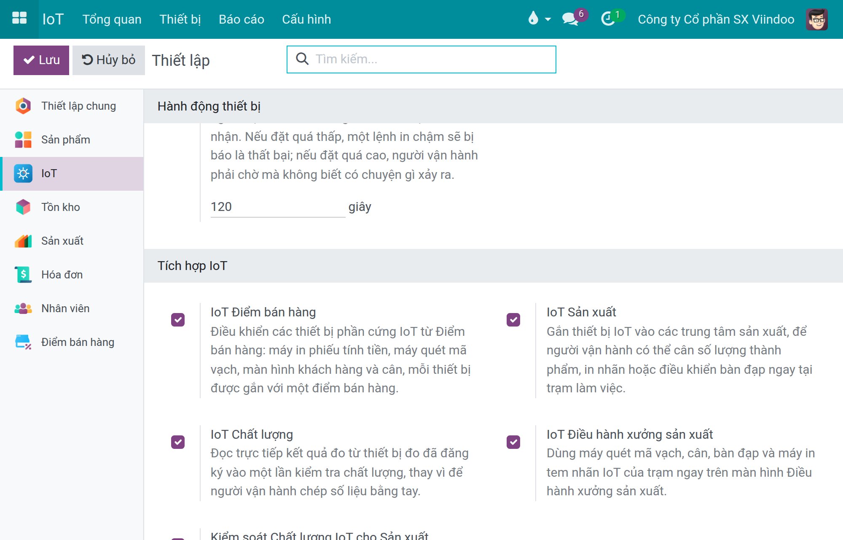Click the IoT Chất lượng setting title
This screenshot has height=540, width=843.
point(252,434)
